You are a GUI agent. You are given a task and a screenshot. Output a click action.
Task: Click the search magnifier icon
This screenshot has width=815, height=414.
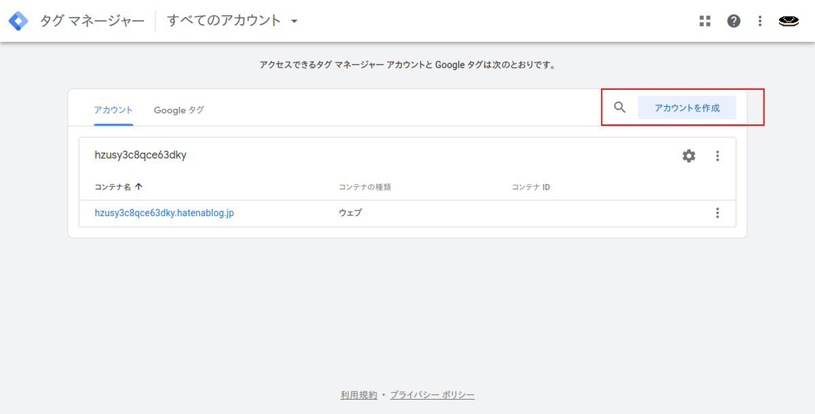[x=619, y=107]
